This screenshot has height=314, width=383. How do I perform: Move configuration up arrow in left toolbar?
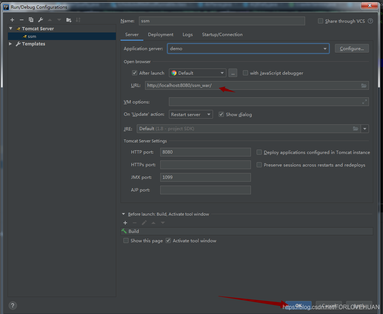pos(50,20)
